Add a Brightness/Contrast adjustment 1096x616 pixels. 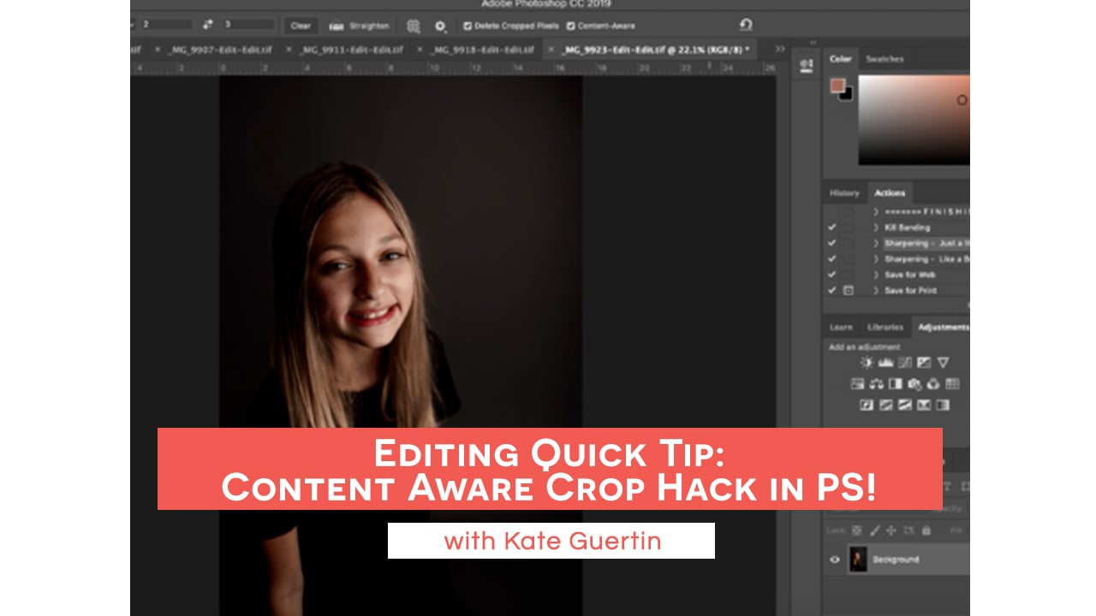click(x=867, y=363)
